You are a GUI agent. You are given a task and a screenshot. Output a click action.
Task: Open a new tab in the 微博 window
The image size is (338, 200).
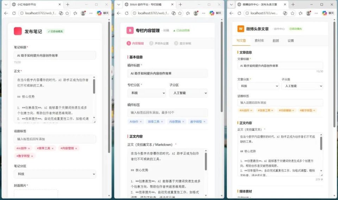[293, 5]
